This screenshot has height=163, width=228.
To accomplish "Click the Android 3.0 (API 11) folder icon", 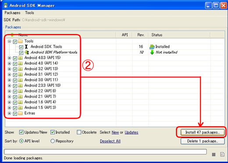I will point(20,80).
